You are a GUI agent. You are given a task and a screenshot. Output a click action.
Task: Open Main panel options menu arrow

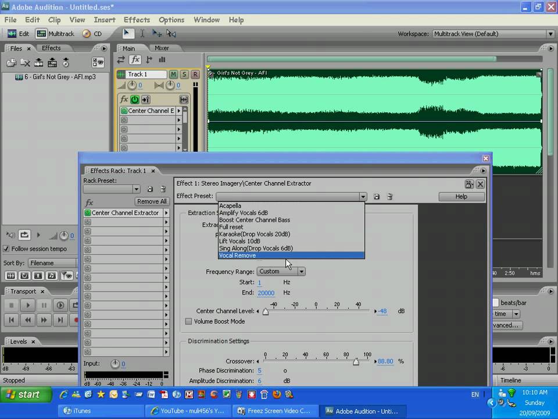[x=550, y=48]
